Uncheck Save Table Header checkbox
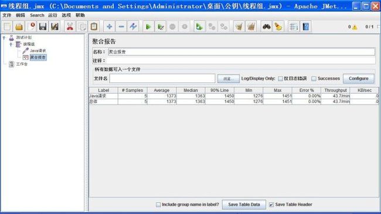The height and width of the screenshot is (214, 381). pyautogui.click(x=271, y=205)
